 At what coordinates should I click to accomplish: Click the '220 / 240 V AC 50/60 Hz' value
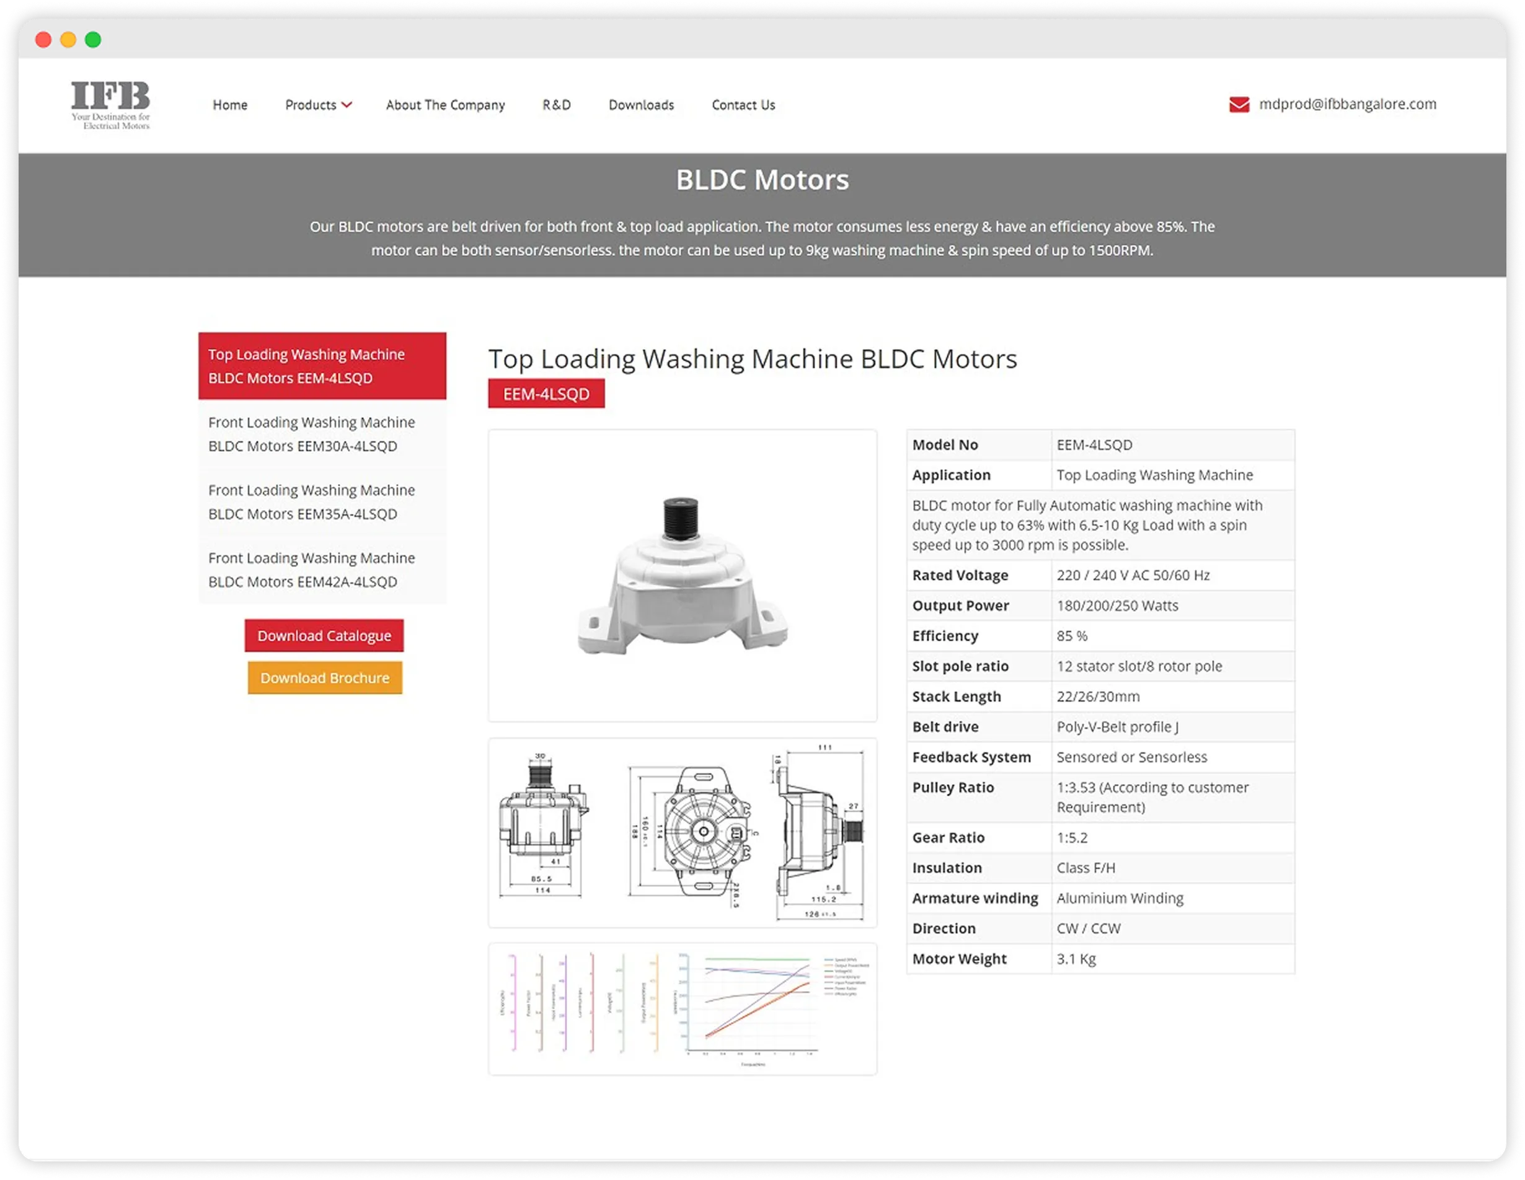(x=1133, y=575)
